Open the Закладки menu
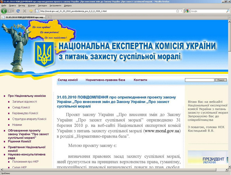231x175 pixels. [x=42, y=6]
